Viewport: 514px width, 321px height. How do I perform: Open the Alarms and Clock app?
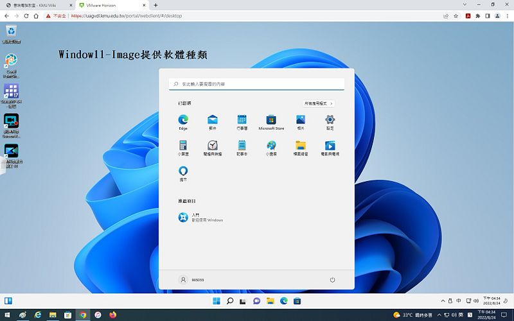click(x=213, y=148)
